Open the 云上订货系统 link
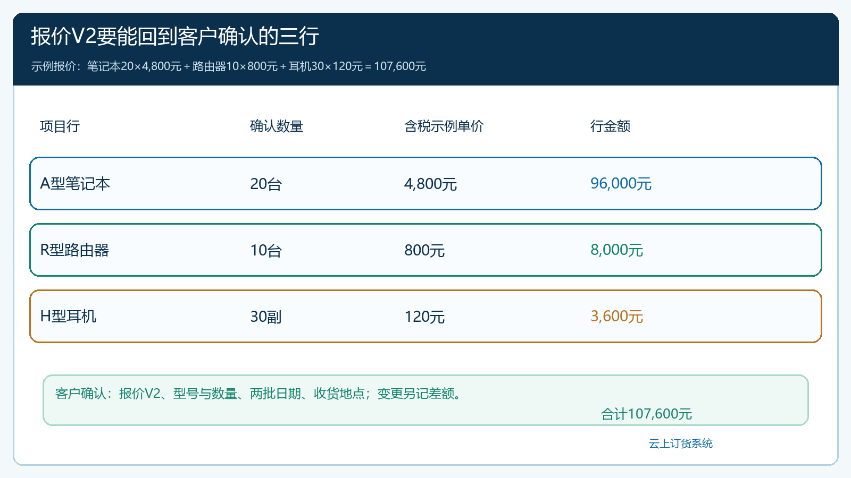Viewport: 851px width, 478px height. pyautogui.click(x=681, y=443)
